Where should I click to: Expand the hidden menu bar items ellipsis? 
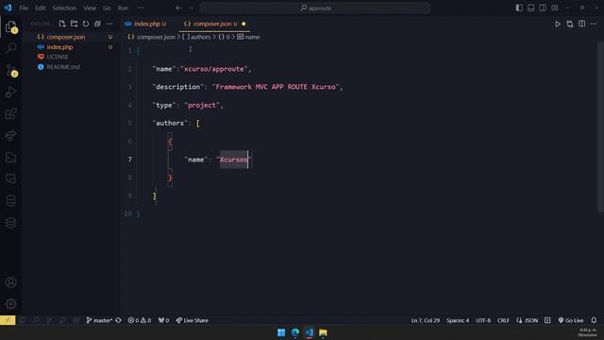141,8
